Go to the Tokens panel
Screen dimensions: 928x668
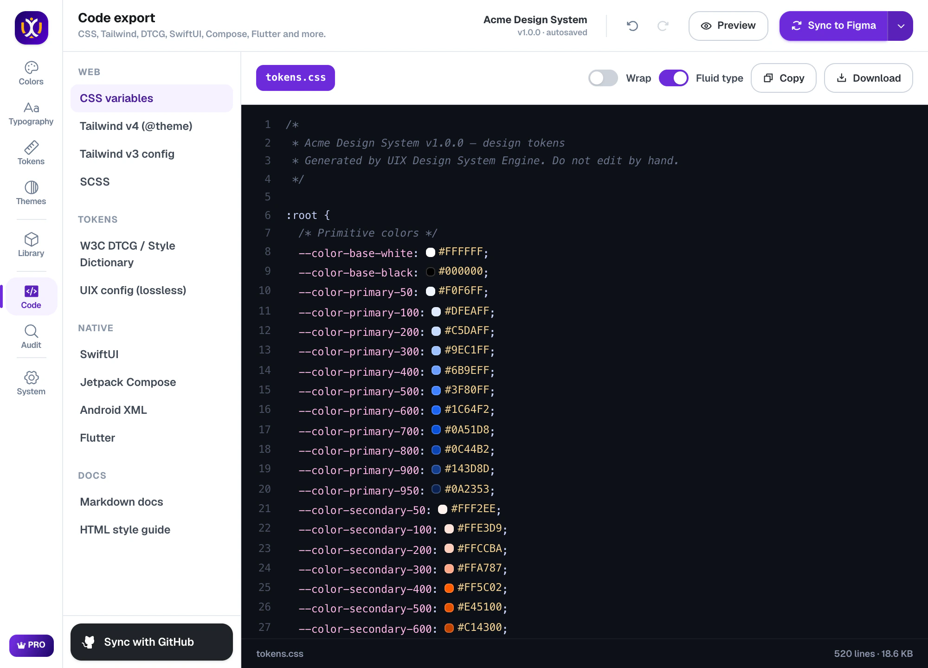click(x=31, y=153)
